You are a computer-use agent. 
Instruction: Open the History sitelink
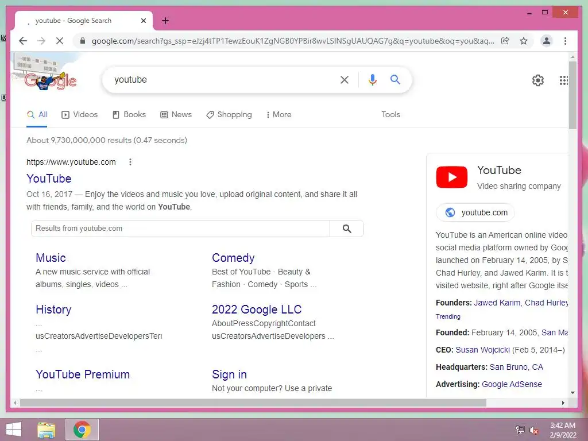click(x=53, y=310)
